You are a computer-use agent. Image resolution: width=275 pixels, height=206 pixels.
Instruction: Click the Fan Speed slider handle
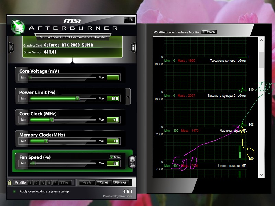coord(34,163)
